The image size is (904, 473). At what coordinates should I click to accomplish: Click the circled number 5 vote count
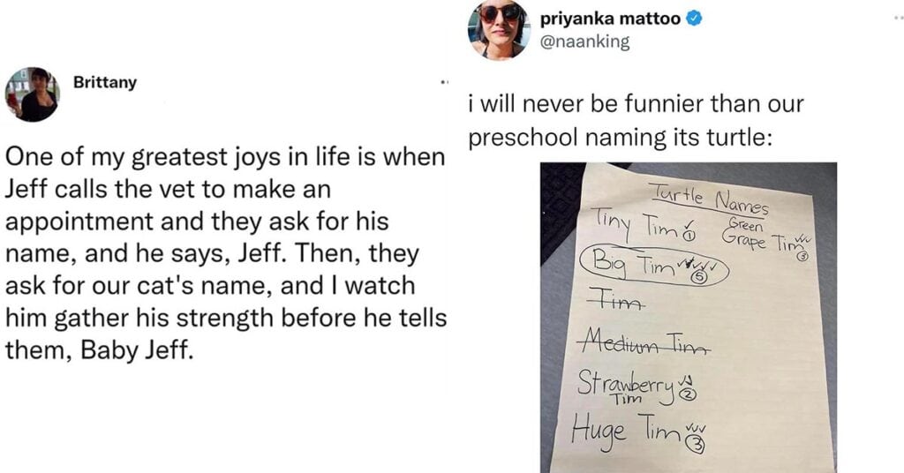coord(699,277)
